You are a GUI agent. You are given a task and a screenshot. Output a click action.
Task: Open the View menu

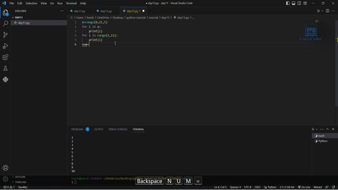(43, 3)
